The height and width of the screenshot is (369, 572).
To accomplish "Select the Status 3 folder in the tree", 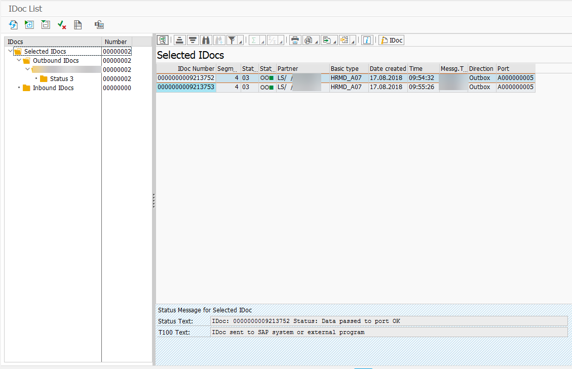I will pyautogui.click(x=61, y=79).
